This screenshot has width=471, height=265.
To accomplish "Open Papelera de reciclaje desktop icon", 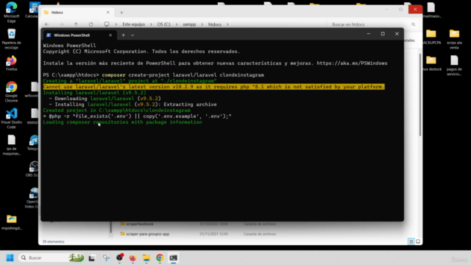I will [x=12, y=39].
